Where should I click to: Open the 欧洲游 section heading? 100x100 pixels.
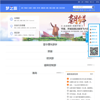pos(50,58)
